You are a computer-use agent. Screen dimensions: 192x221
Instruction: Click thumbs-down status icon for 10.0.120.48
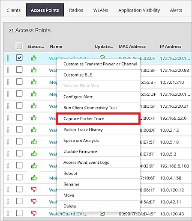point(34,213)
